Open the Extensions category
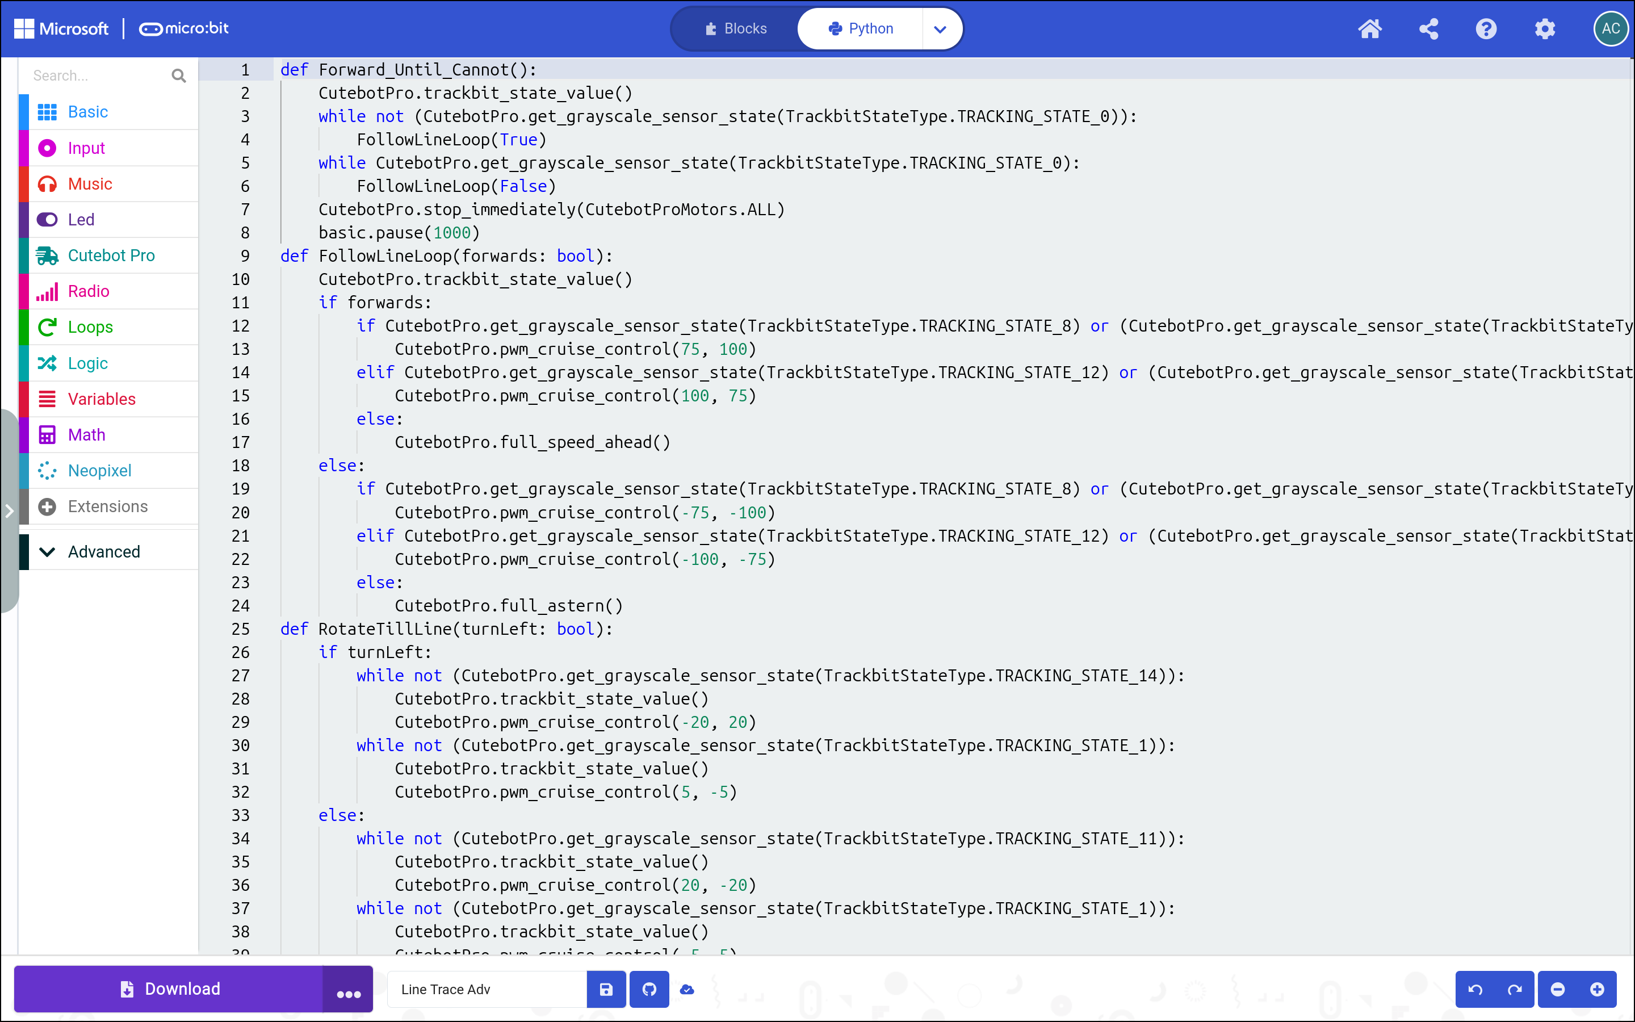This screenshot has height=1022, width=1635. (108, 506)
